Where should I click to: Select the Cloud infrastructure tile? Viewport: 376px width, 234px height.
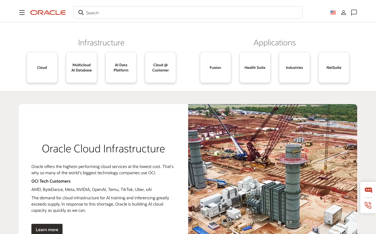point(42,68)
